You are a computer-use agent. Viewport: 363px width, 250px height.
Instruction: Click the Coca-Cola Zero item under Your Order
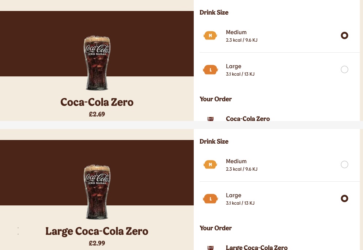(x=248, y=118)
